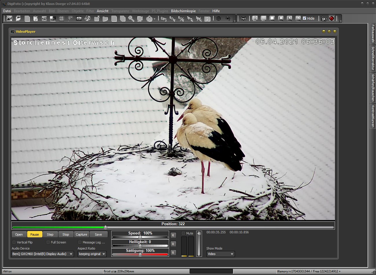Click the Capture button
This screenshot has width=376, height=275.
(x=81, y=234)
